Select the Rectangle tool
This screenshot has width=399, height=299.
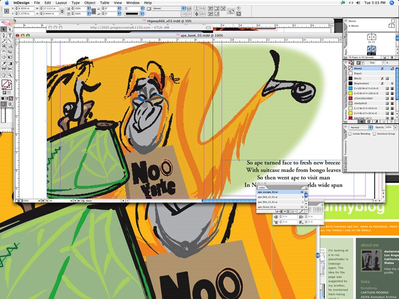coord(10,46)
